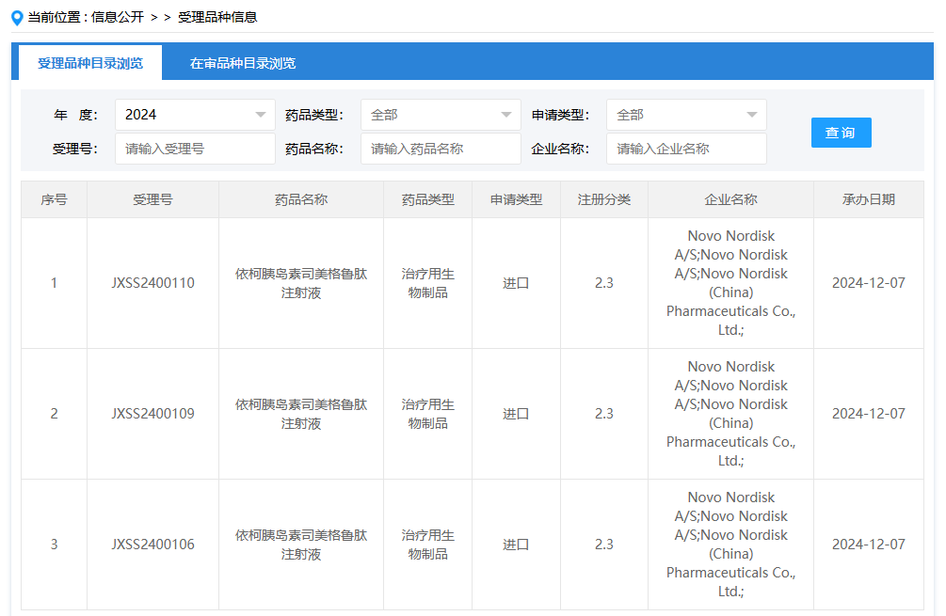Select the 受理品种目录浏览 tab

(90, 63)
